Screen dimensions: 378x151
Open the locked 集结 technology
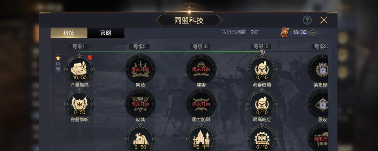click(140, 69)
